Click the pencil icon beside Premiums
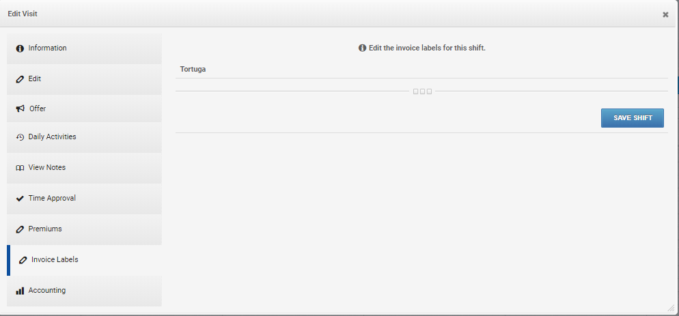This screenshot has height=316, width=679. pos(20,229)
